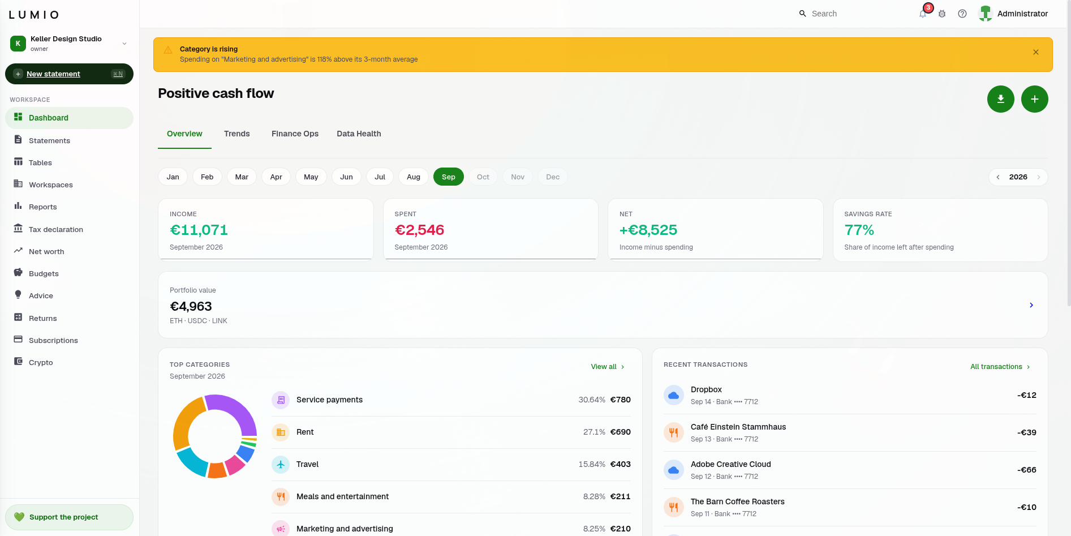
Task: Open Tables in the sidebar
Action: pos(69,162)
